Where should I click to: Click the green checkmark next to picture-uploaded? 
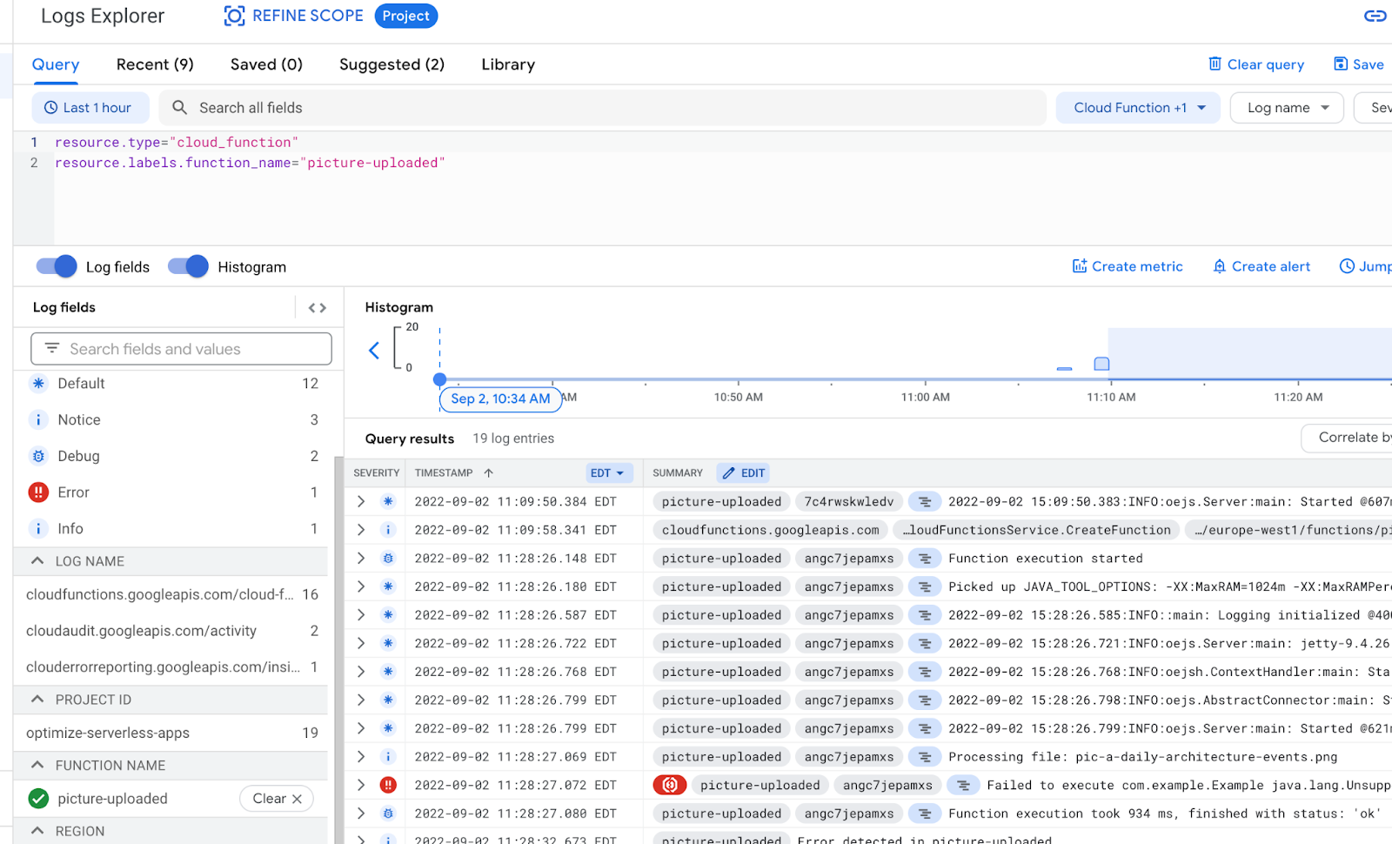coord(38,799)
